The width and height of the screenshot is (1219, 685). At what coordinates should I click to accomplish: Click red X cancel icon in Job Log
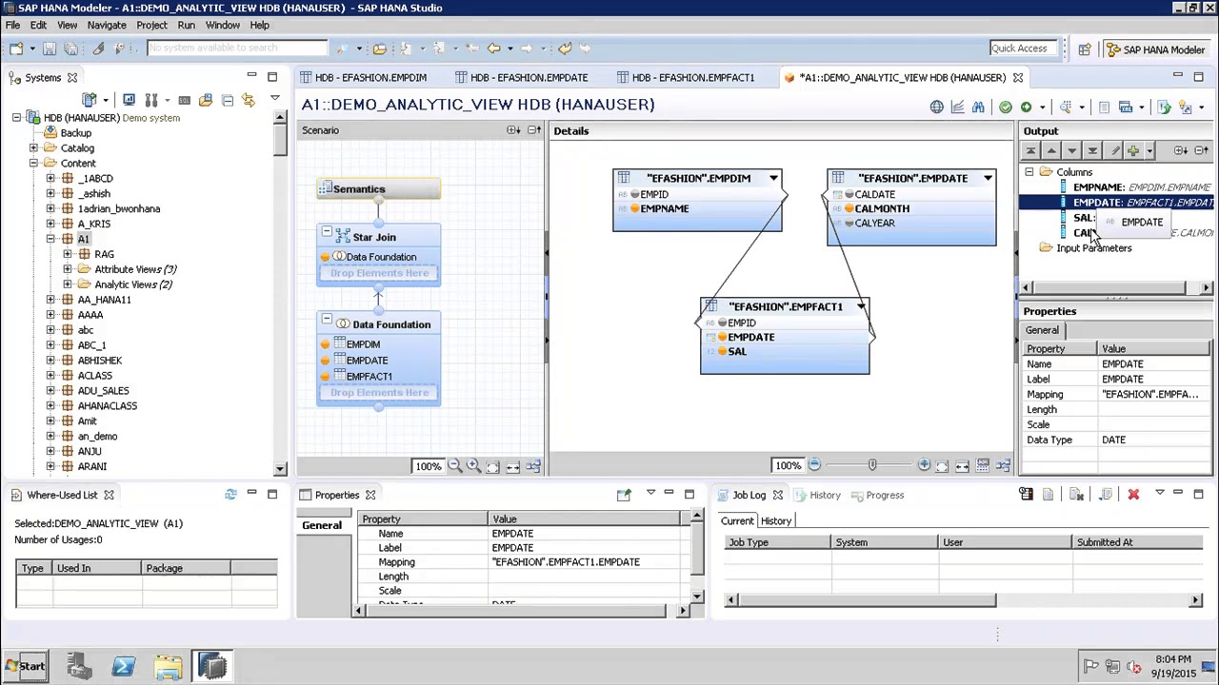click(1133, 495)
